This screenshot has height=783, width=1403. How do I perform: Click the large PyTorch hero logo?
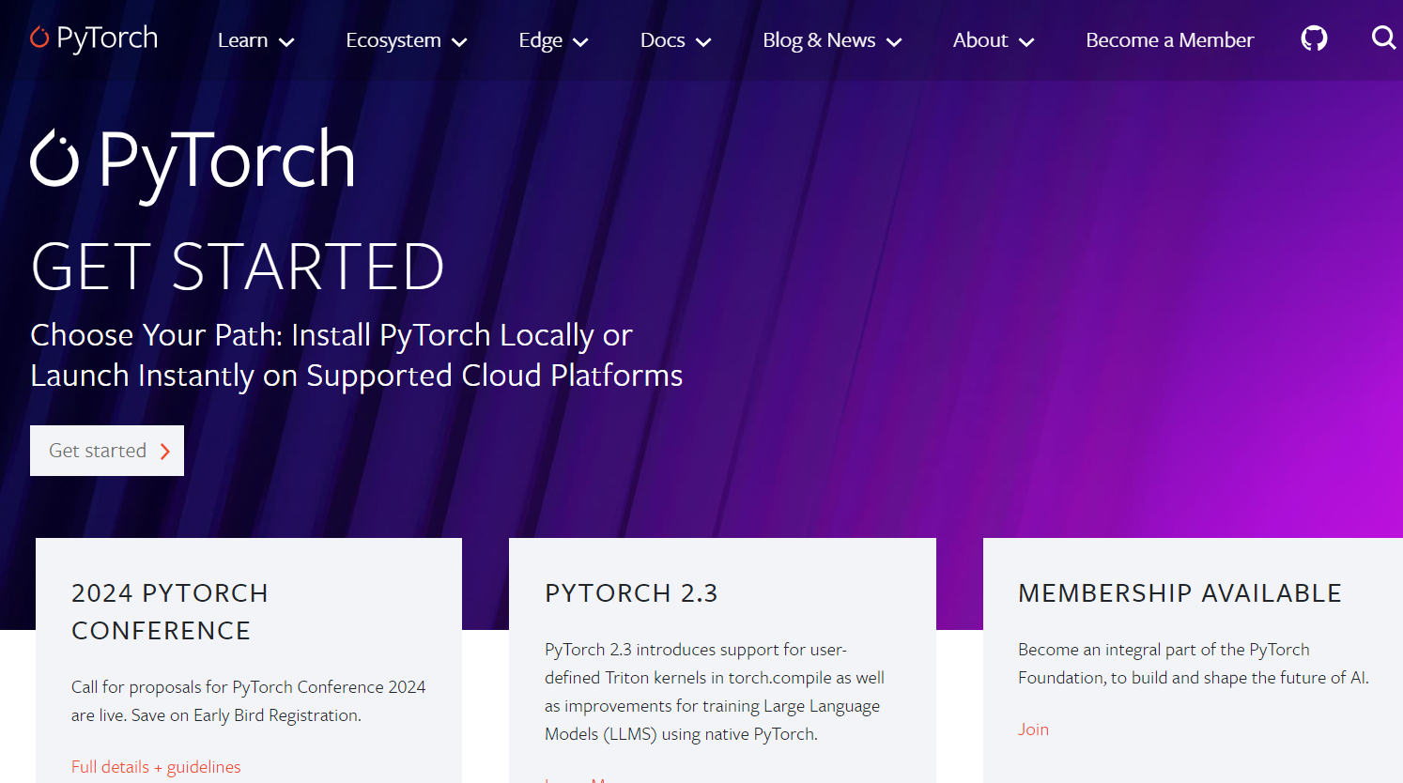tap(193, 160)
